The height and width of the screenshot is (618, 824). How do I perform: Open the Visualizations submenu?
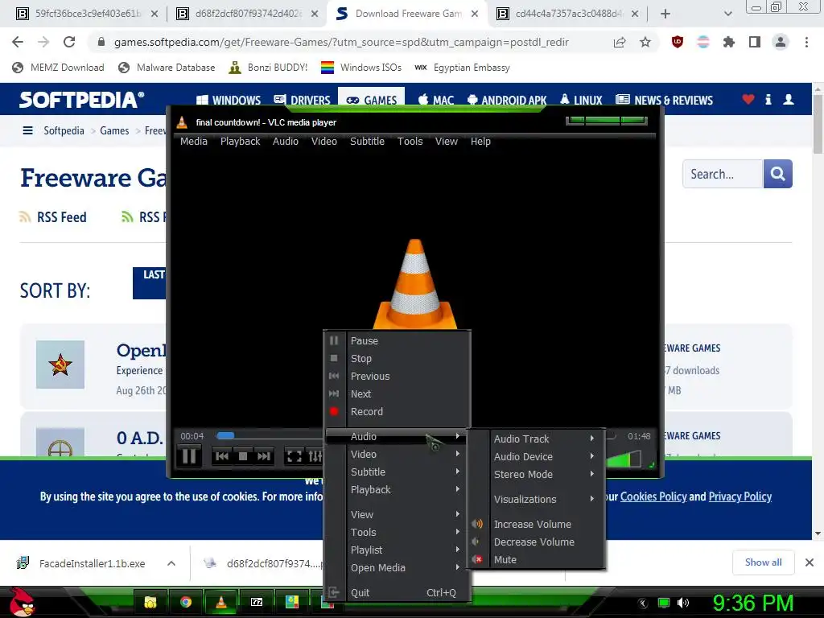(536, 499)
